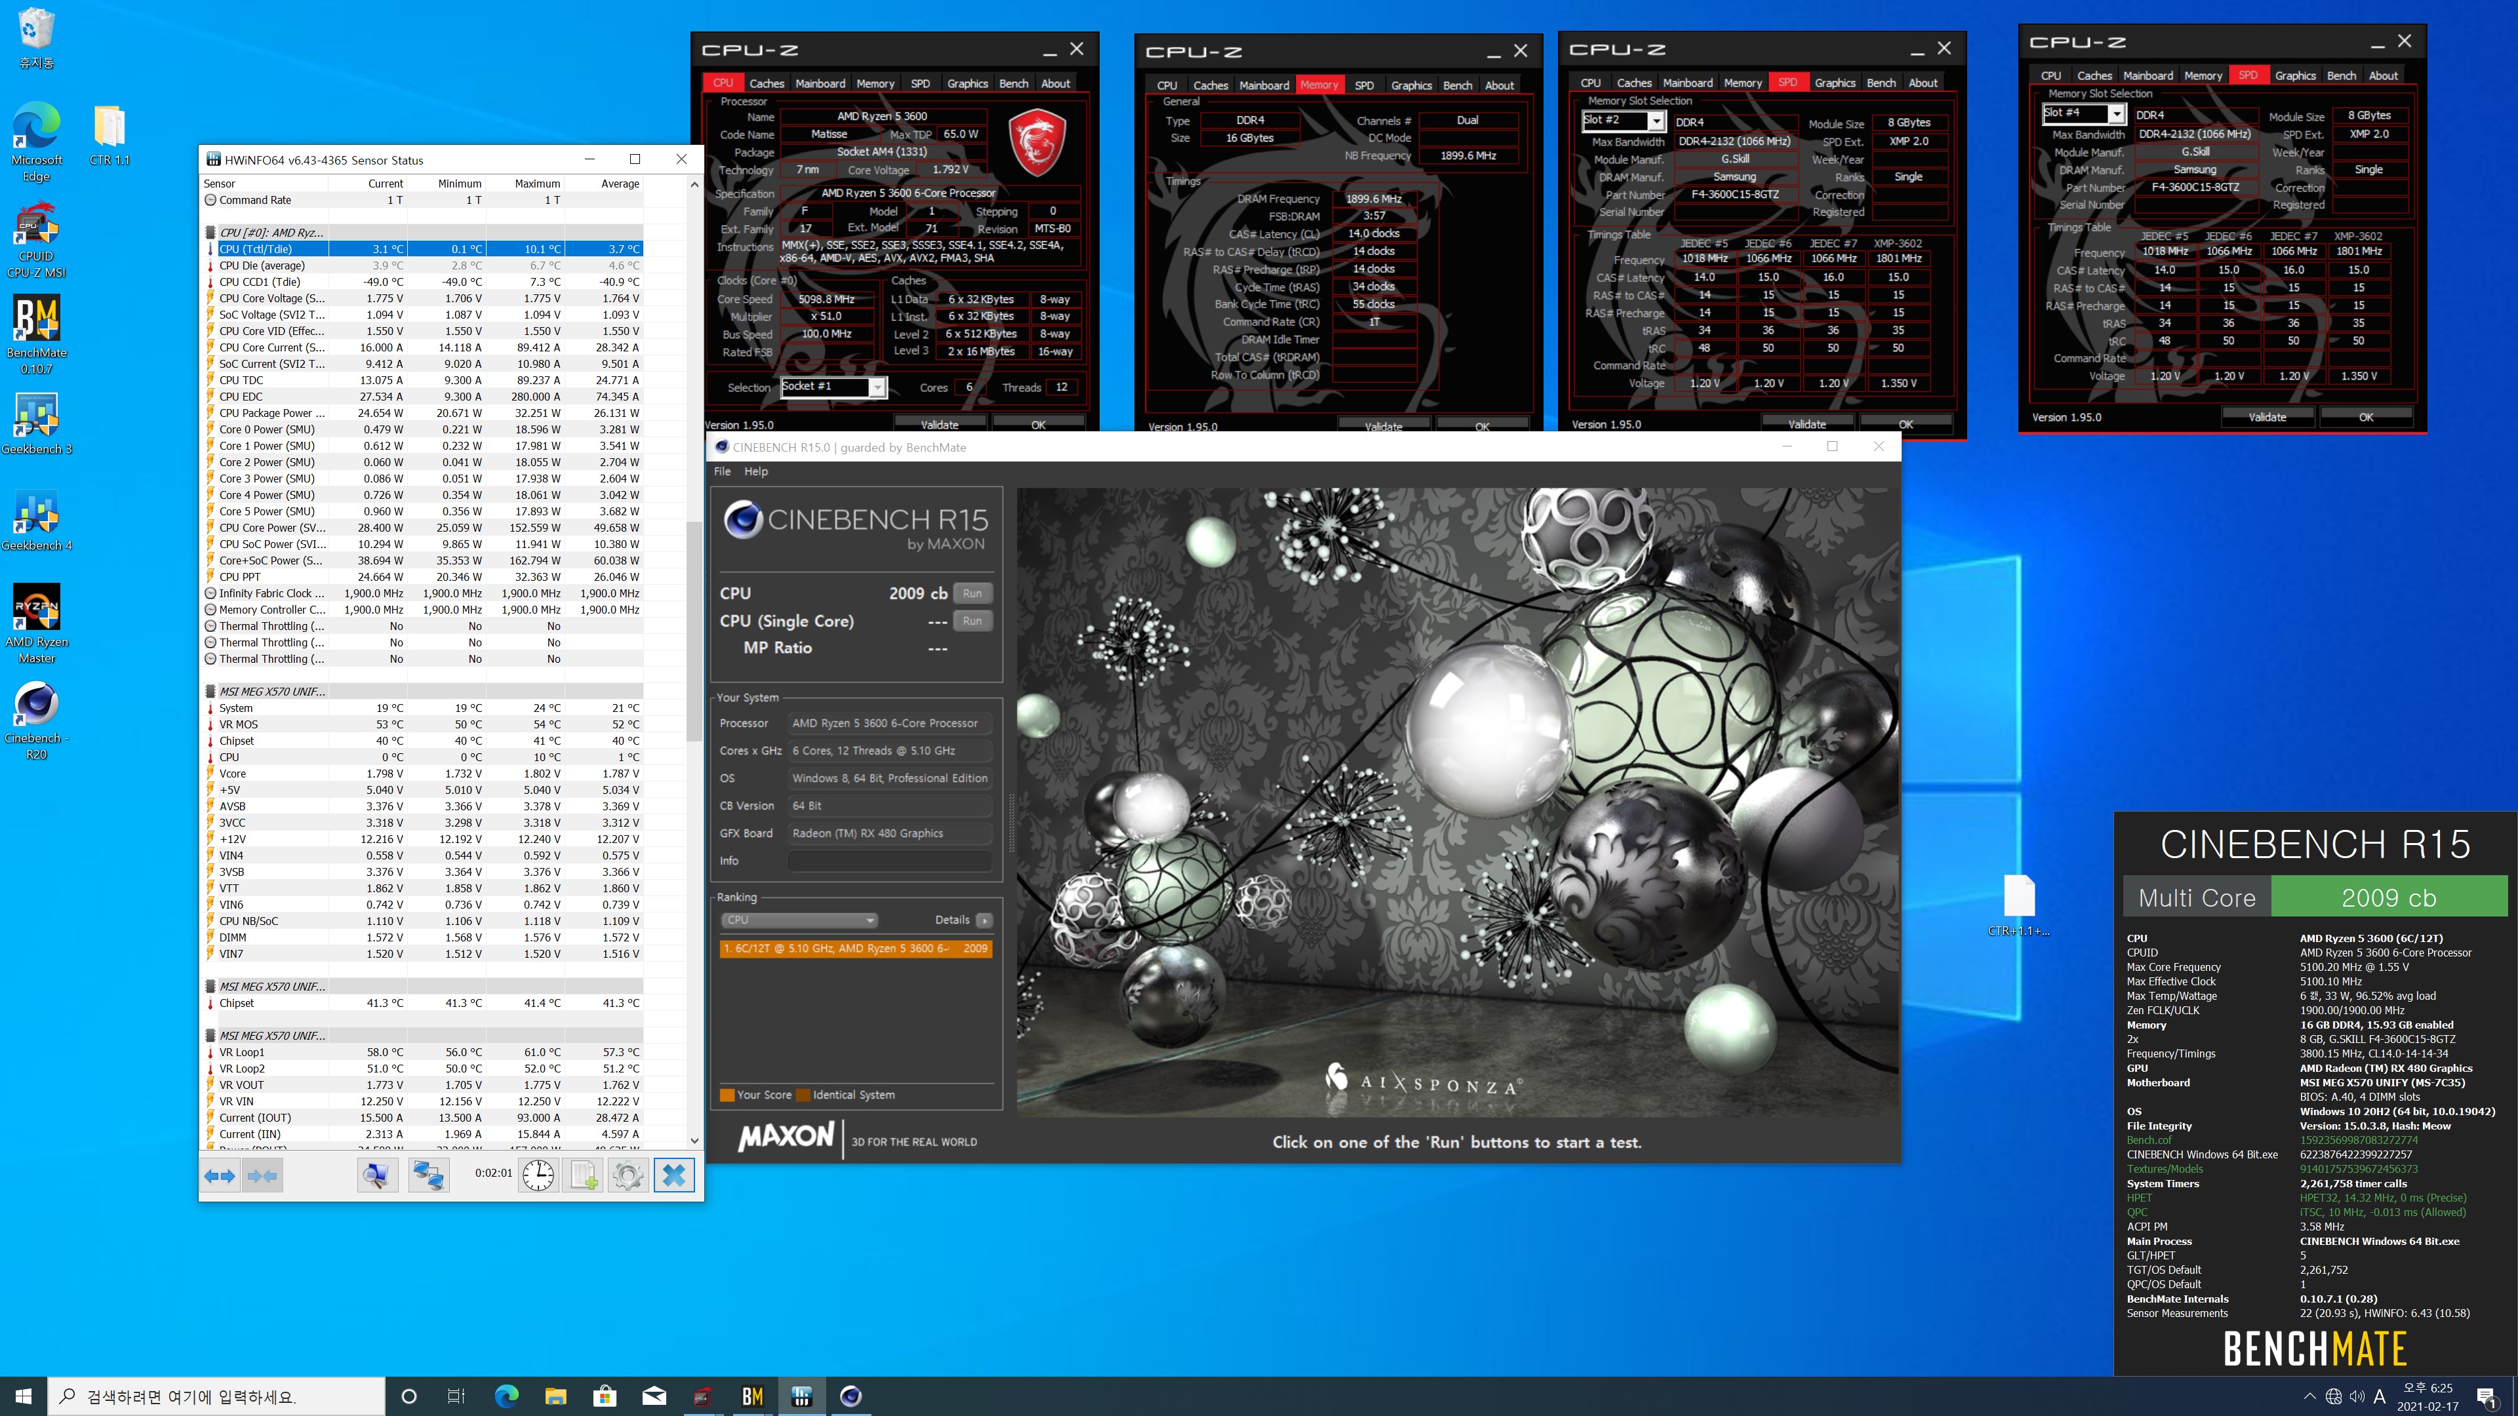Click Cinebench ranking Details arrow
Image resolution: width=2518 pixels, height=1416 pixels.
point(984,920)
